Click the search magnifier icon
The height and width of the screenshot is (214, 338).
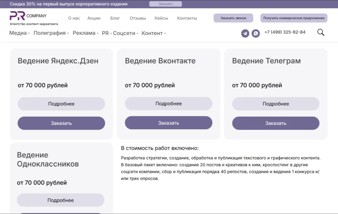[321, 32]
